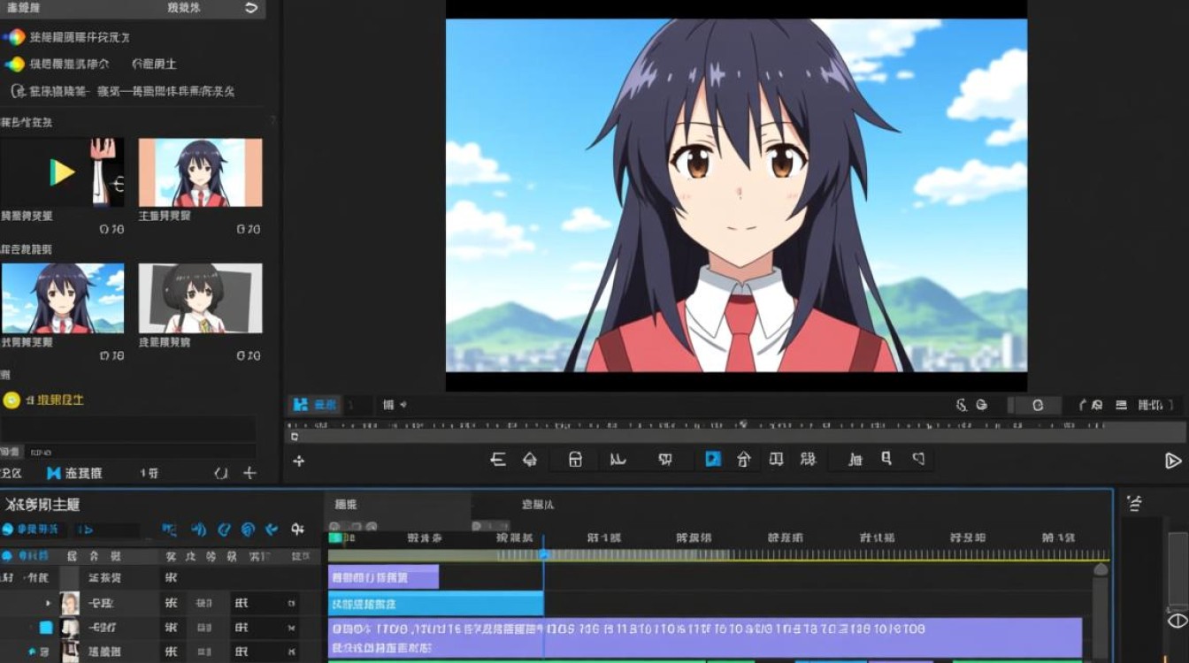Click the rainbow-colored circle icon in the media panel
Viewport: 1189px width, 663px height.
click(x=15, y=37)
